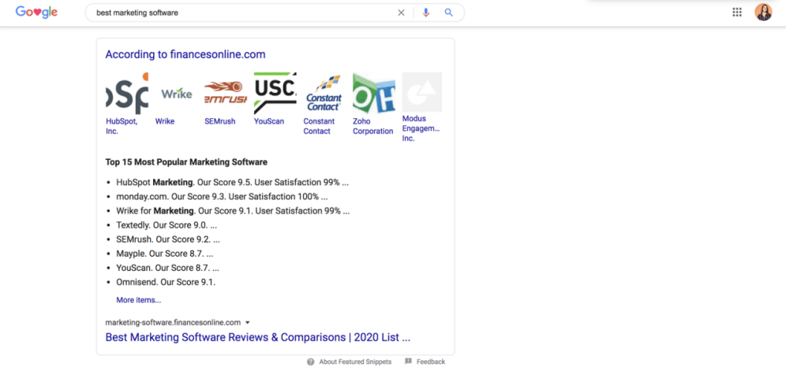Click the HubSpot logo thumbnail
This screenshot has width=786, height=375.
coord(126,93)
